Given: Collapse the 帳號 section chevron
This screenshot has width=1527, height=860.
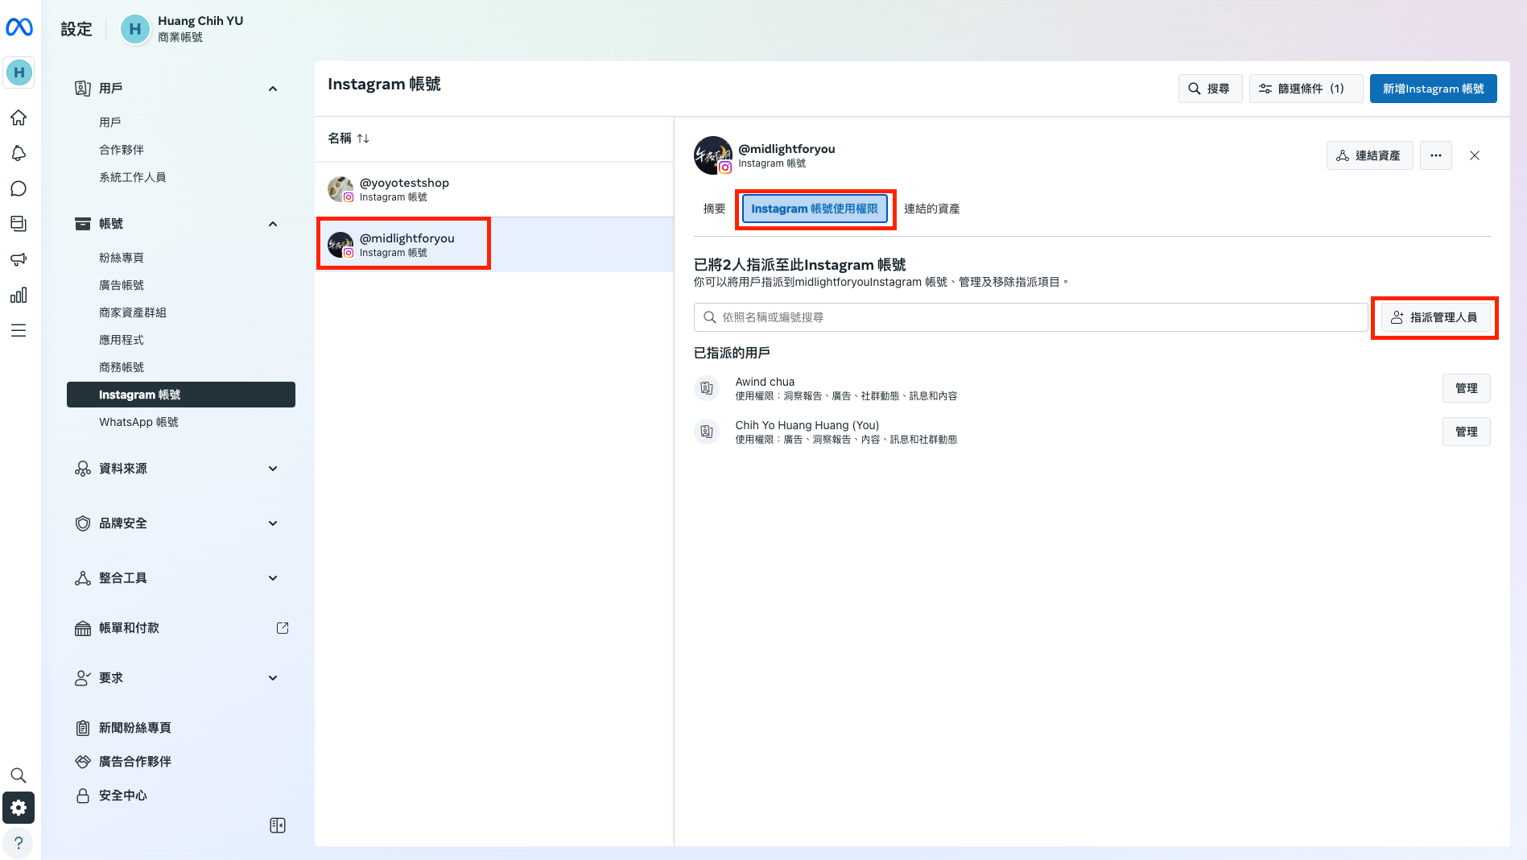Looking at the screenshot, I should click(273, 224).
